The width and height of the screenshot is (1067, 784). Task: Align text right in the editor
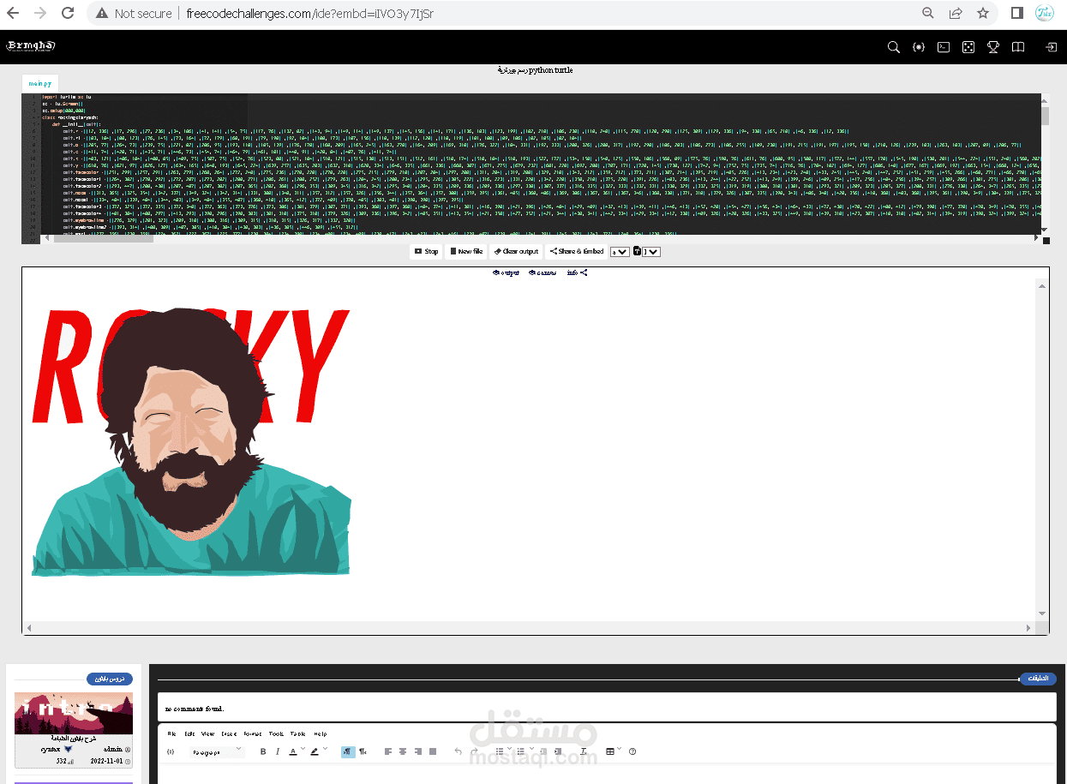[418, 751]
